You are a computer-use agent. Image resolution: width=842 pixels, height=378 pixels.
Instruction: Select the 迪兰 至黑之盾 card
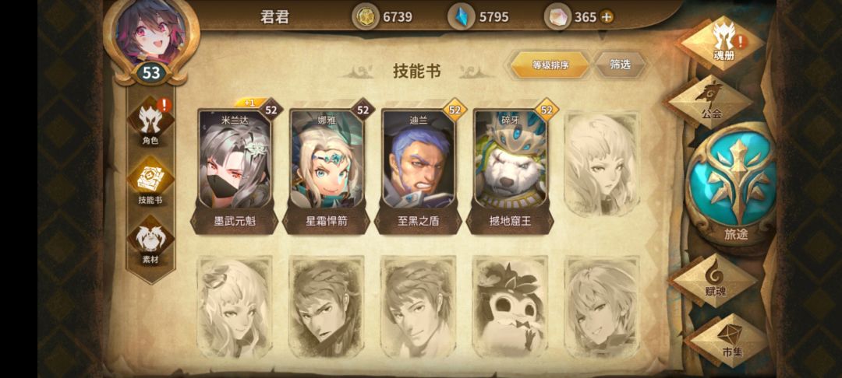click(x=418, y=166)
